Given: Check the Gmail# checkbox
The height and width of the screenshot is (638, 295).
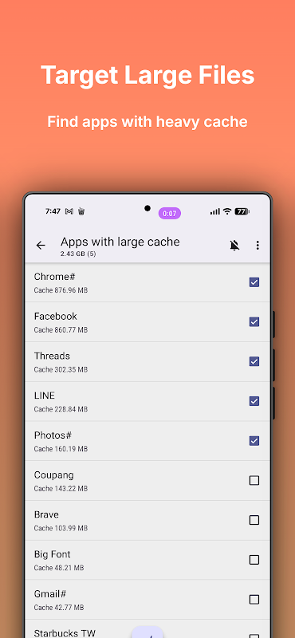Looking at the screenshot, I should coord(254,600).
